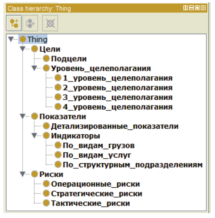Click the Class hierarchy panel title bar
The width and height of the screenshot is (215, 218).
tap(91, 8)
